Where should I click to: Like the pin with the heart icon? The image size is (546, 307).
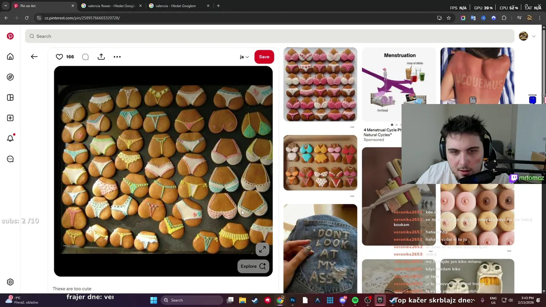[59, 57]
